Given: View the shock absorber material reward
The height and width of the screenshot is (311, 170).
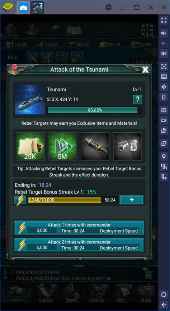Looking at the screenshot, I should tap(95, 146).
